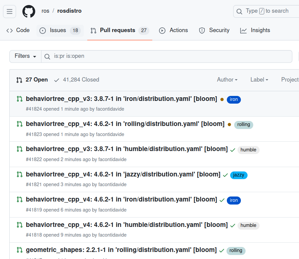This screenshot has width=299, height=259.
Task: Click the Issues count badge 18
Action: coord(75,30)
